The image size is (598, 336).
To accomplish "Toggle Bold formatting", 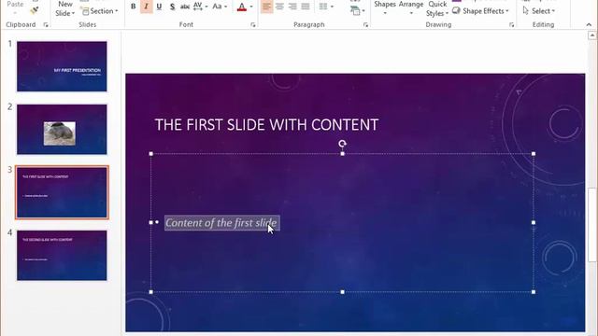I will tap(133, 7).
